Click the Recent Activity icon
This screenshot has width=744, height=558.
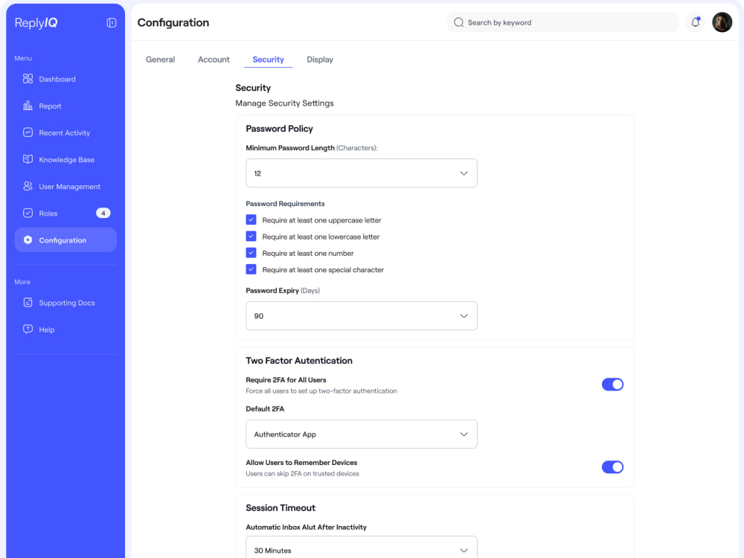(x=28, y=132)
